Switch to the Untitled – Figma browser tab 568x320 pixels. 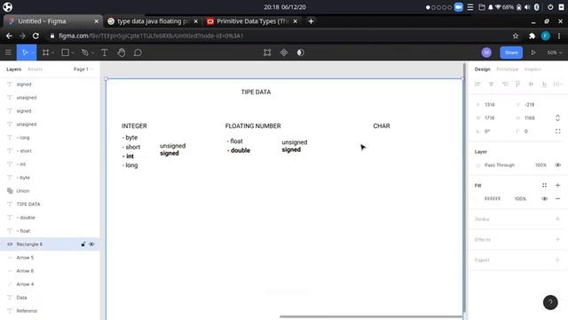pyautogui.click(x=52, y=21)
